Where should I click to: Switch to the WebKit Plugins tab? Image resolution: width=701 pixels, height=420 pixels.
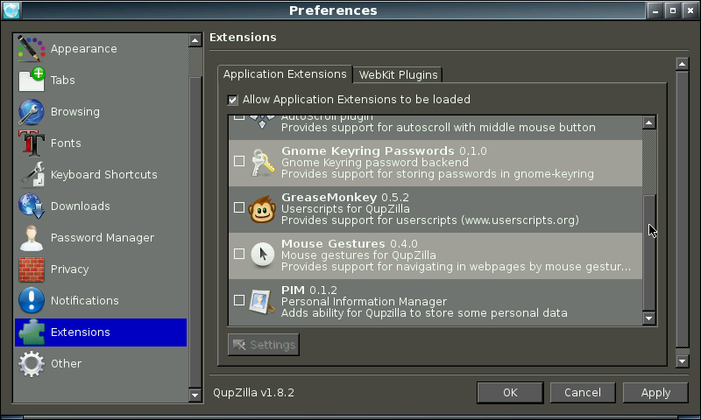(x=398, y=74)
